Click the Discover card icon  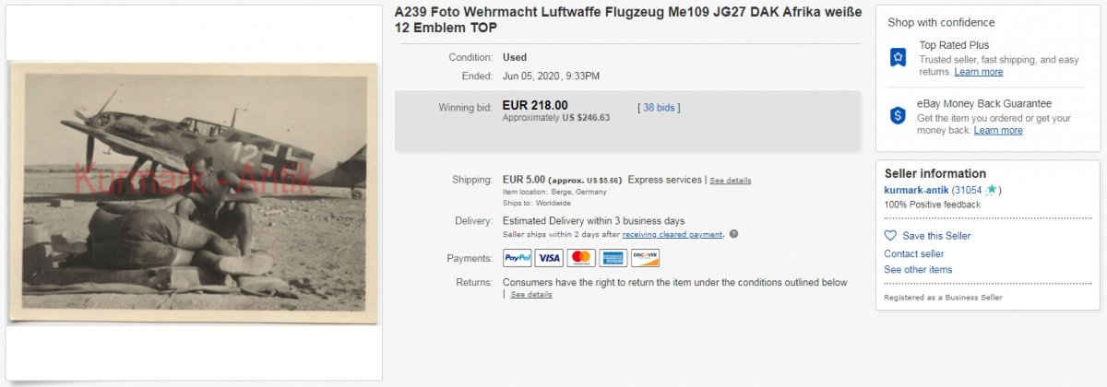coord(646,258)
